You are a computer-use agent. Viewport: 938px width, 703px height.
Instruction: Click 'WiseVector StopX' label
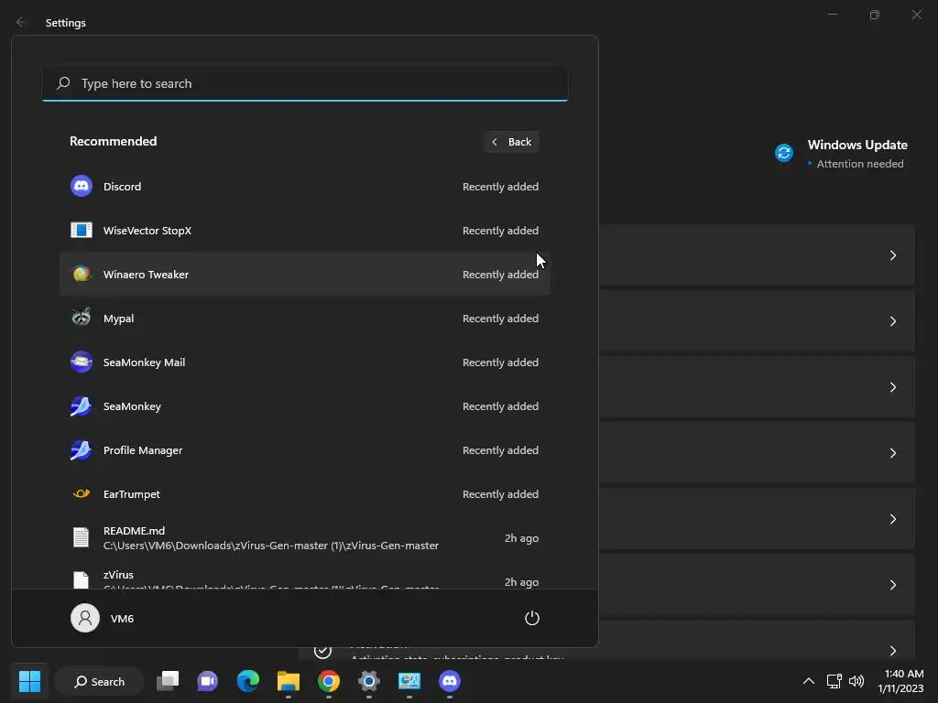[147, 230]
